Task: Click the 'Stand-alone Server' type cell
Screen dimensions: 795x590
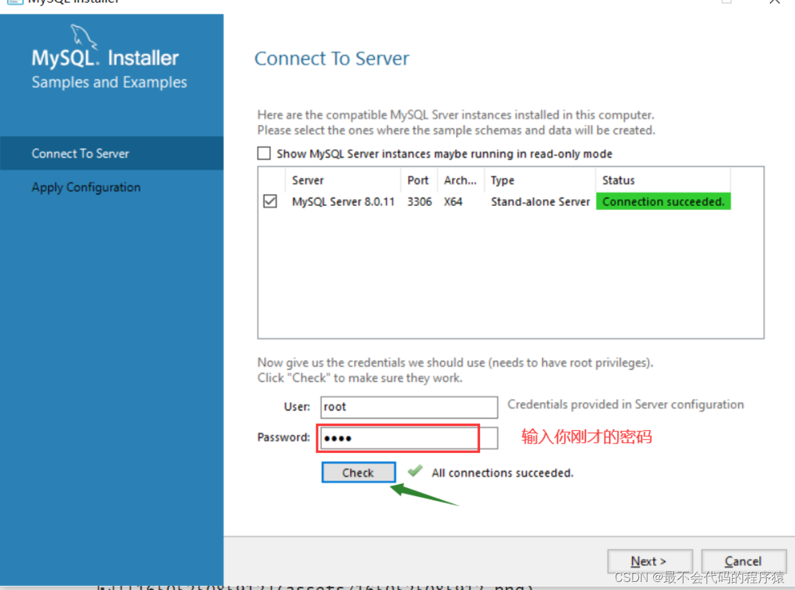Action: tap(541, 202)
